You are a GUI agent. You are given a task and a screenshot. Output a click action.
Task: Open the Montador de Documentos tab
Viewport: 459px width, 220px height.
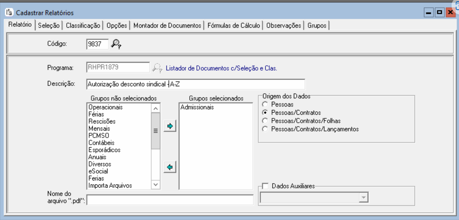pyautogui.click(x=167, y=25)
